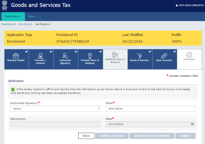Click the Verification checkmark circle icon

tap(189, 55)
